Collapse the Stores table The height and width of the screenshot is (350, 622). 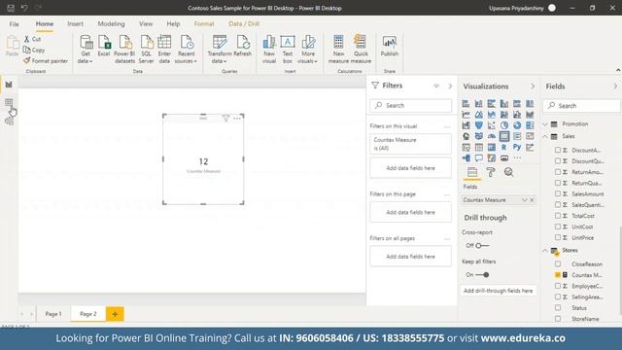(545, 251)
